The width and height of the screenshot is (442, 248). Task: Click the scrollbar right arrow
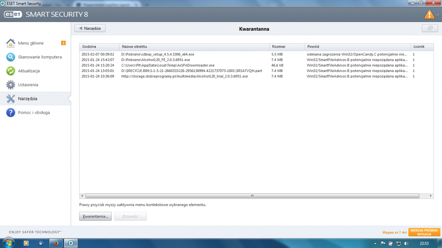[430, 196]
